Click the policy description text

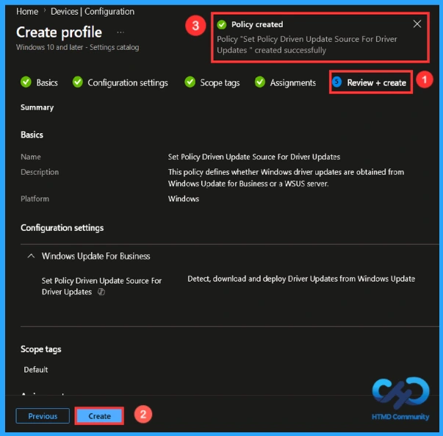point(286,178)
